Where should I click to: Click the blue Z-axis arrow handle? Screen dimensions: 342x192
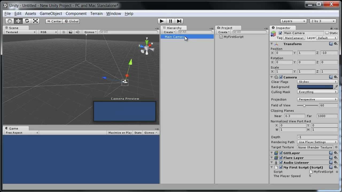click(x=104, y=78)
